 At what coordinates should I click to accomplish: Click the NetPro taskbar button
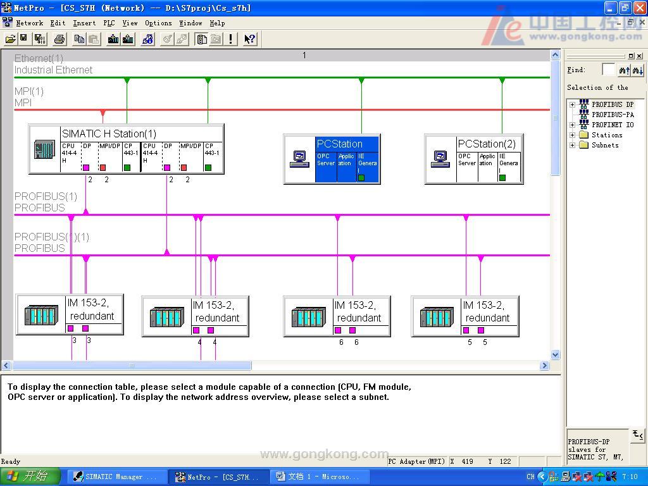(218, 477)
